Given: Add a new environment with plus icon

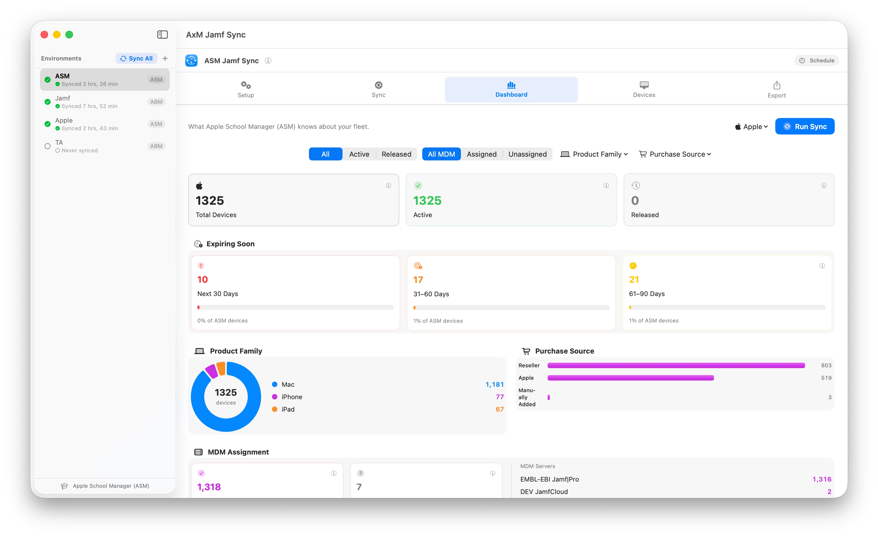Looking at the screenshot, I should click(x=165, y=58).
